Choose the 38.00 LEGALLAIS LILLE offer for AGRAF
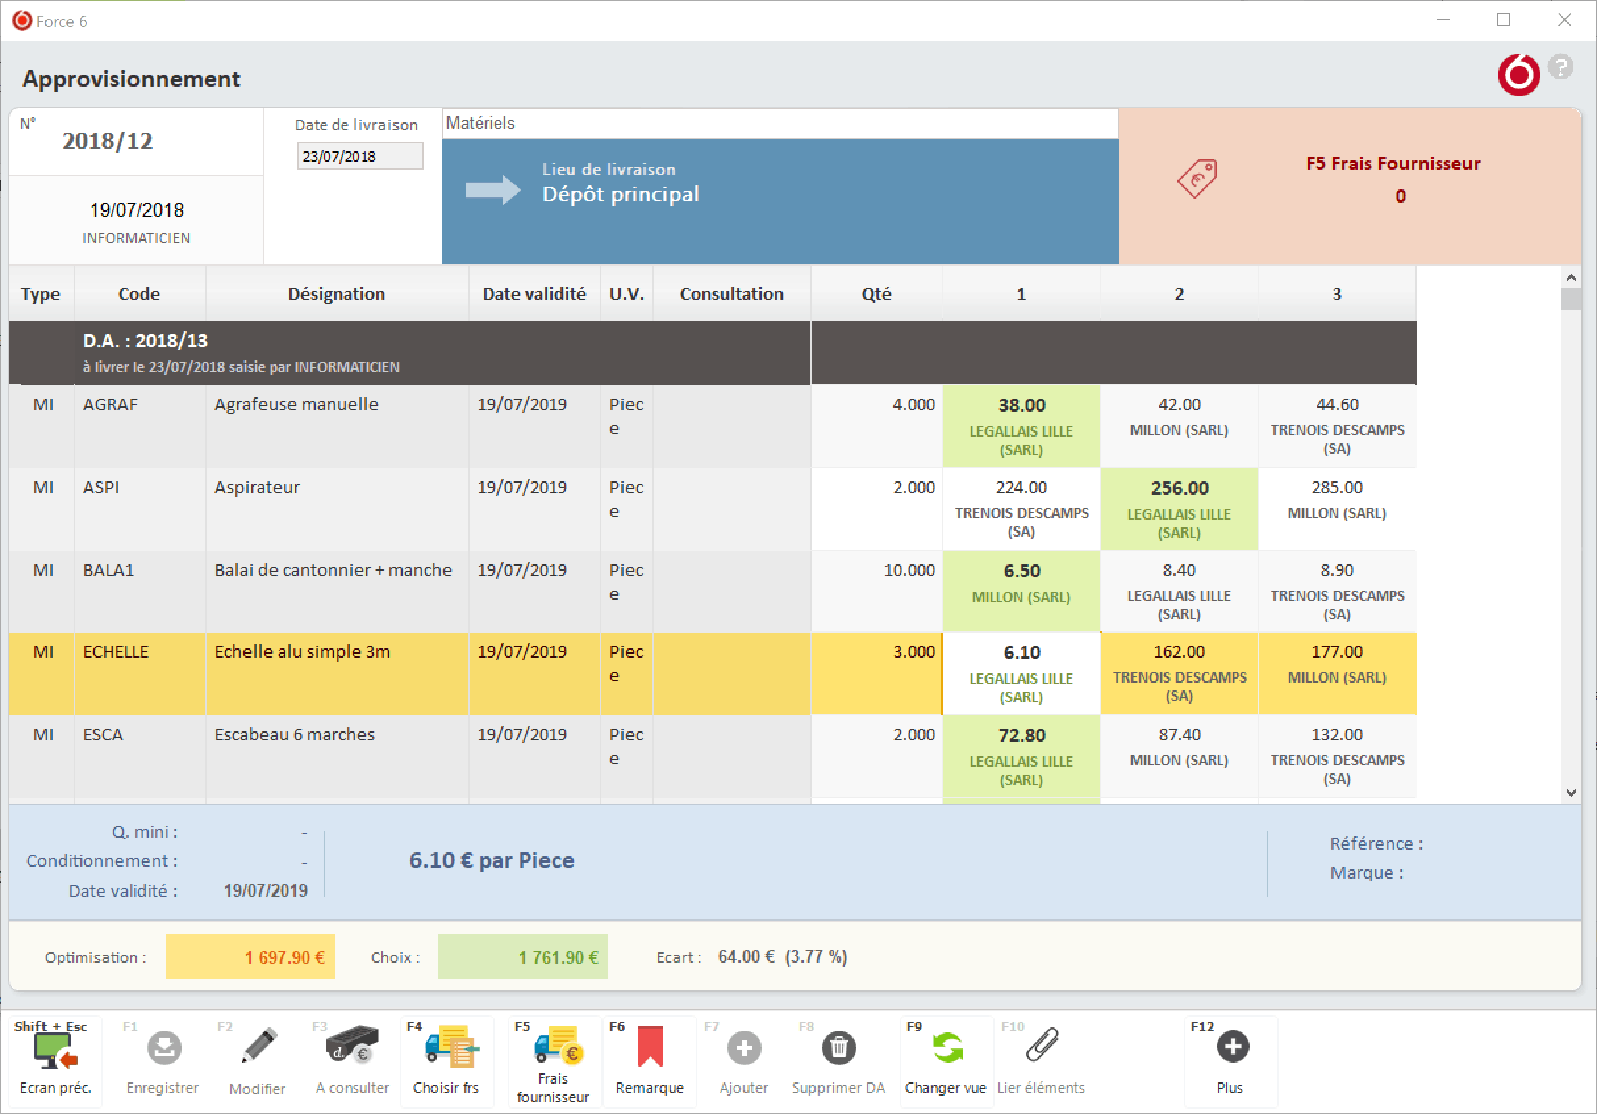1597x1114 pixels. click(1021, 425)
